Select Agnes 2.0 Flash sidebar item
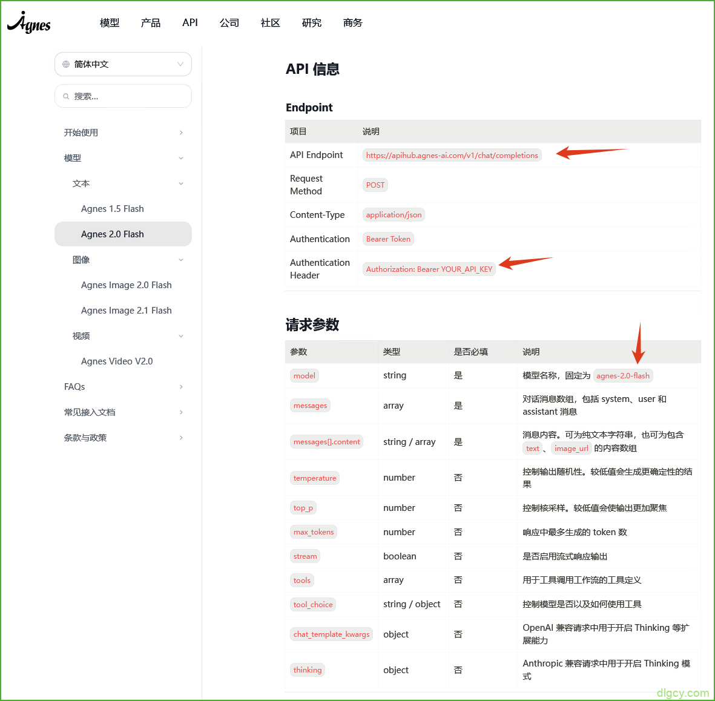 pos(123,234)
